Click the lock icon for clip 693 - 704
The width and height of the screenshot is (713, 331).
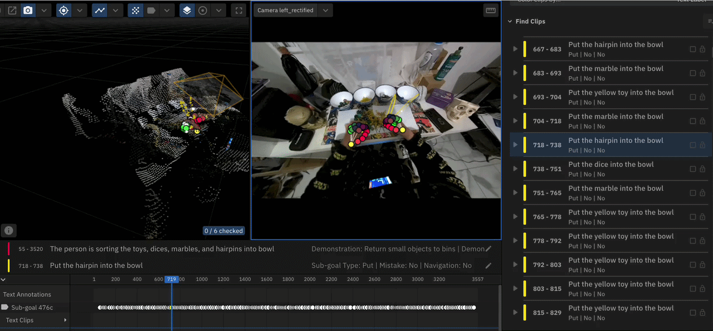pyautogui.click(x=702, y=97)
